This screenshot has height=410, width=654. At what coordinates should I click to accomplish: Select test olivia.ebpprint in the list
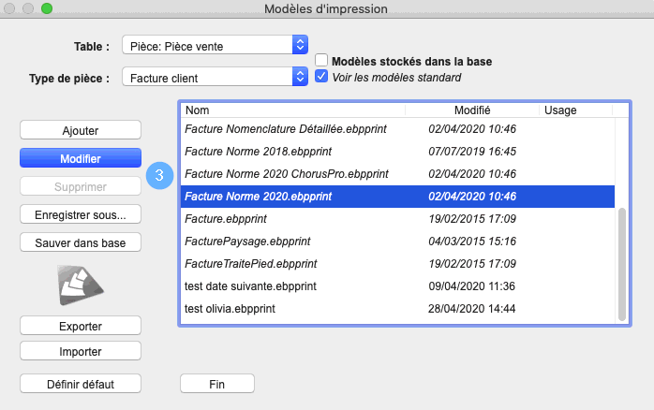click(397, 309)
